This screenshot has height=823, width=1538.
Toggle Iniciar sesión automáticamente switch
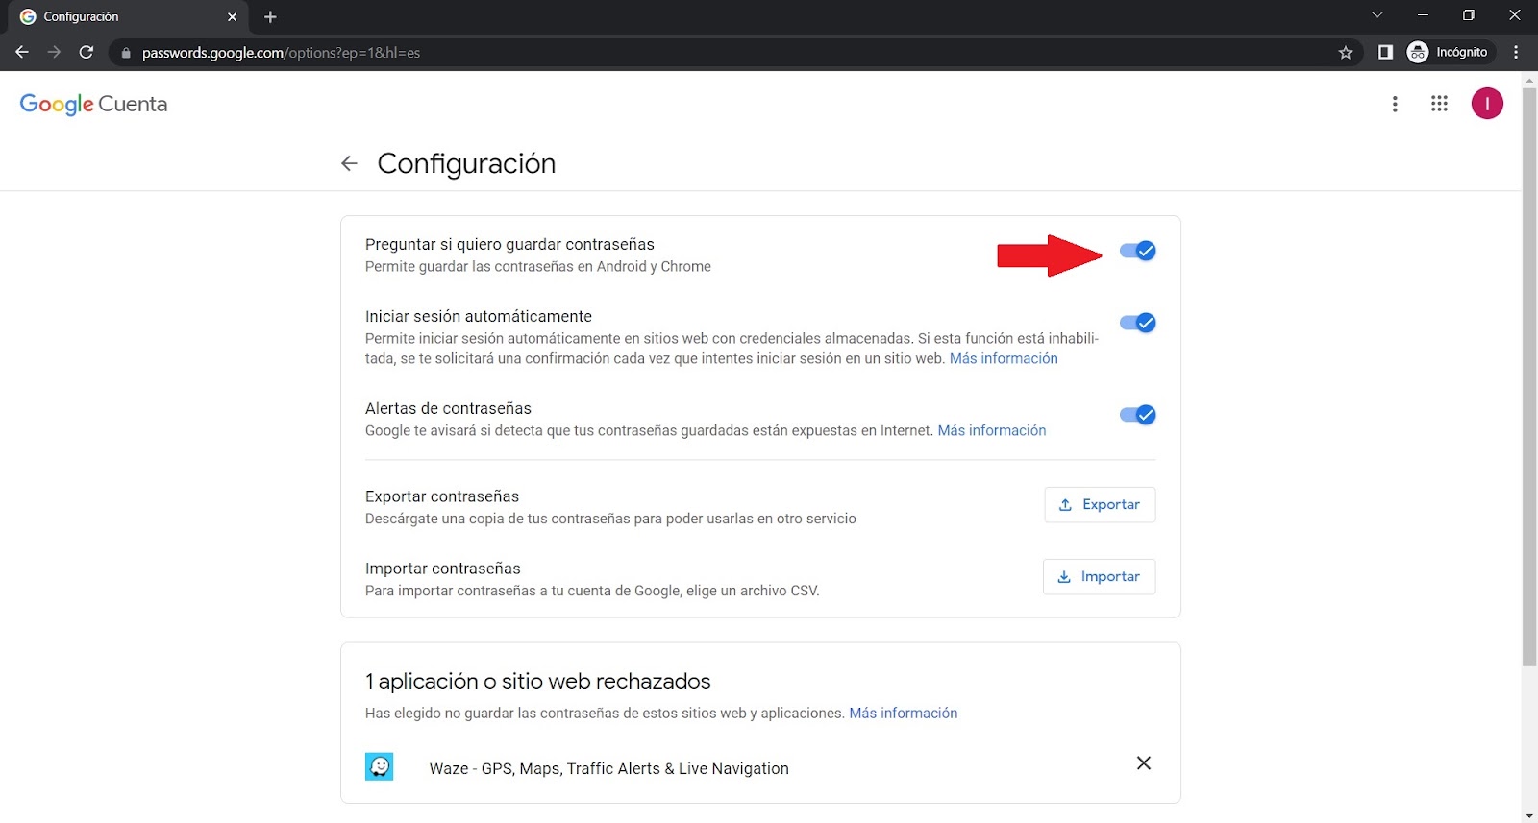tap(1137, 323)
